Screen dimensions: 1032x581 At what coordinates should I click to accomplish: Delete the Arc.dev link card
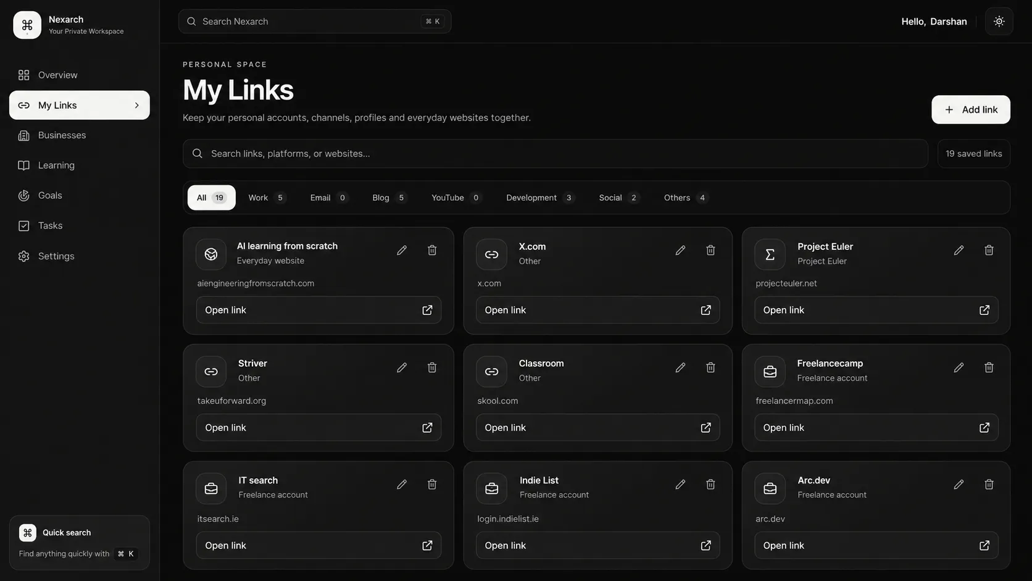pos(989,485)
